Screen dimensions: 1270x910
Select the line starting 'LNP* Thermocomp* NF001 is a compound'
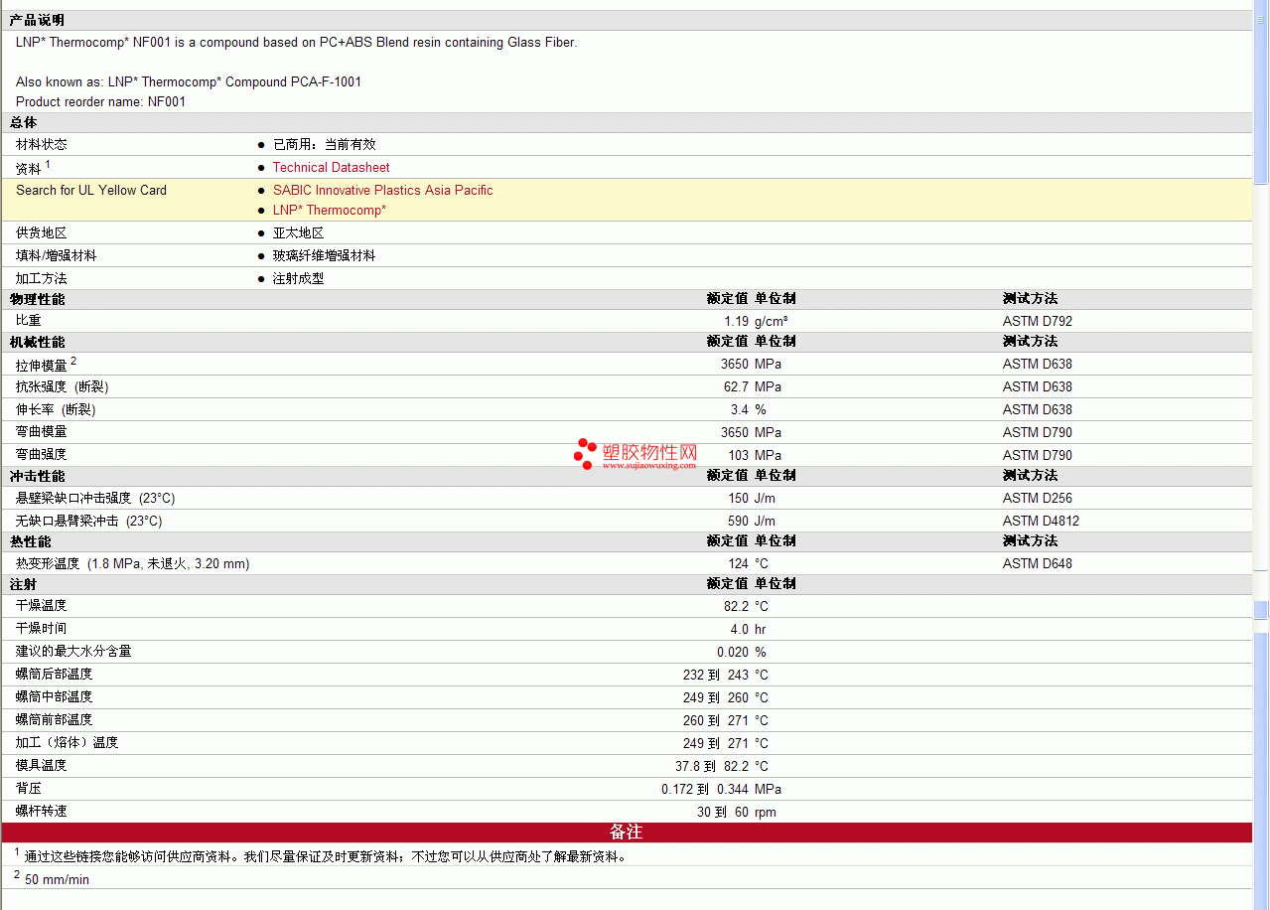[x=296, y=42]
